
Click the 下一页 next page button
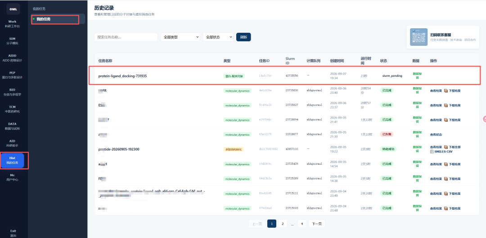point(316,224)
